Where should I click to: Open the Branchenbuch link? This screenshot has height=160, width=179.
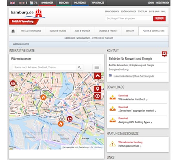(x=112, y=11)
